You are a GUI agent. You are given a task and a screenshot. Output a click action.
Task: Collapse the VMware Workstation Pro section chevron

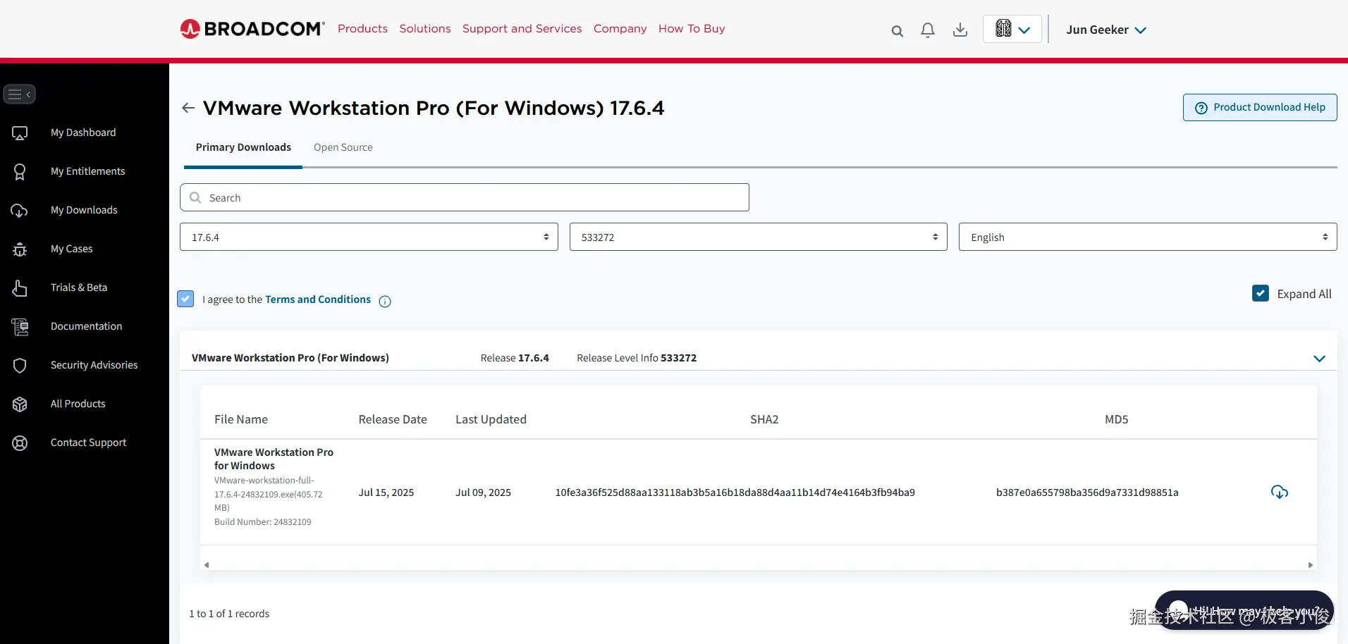click(x=1320, y=359)
